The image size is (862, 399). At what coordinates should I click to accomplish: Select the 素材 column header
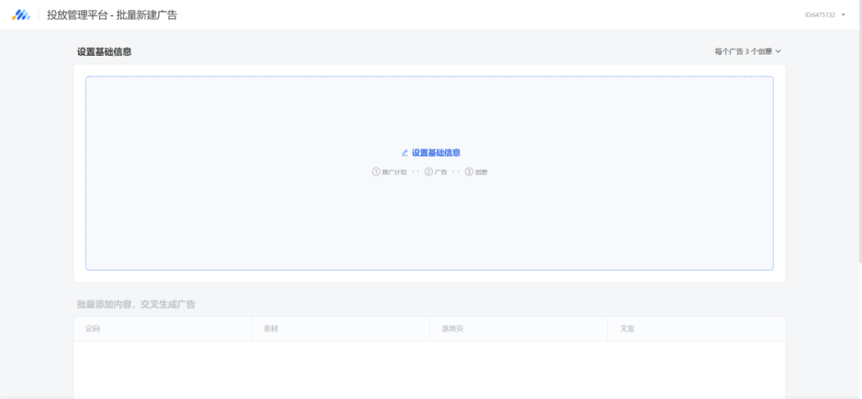point(271,329)
